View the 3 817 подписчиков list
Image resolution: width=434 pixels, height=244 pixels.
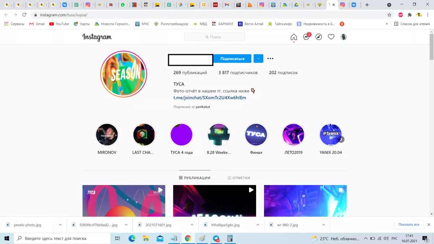point(238,73)
